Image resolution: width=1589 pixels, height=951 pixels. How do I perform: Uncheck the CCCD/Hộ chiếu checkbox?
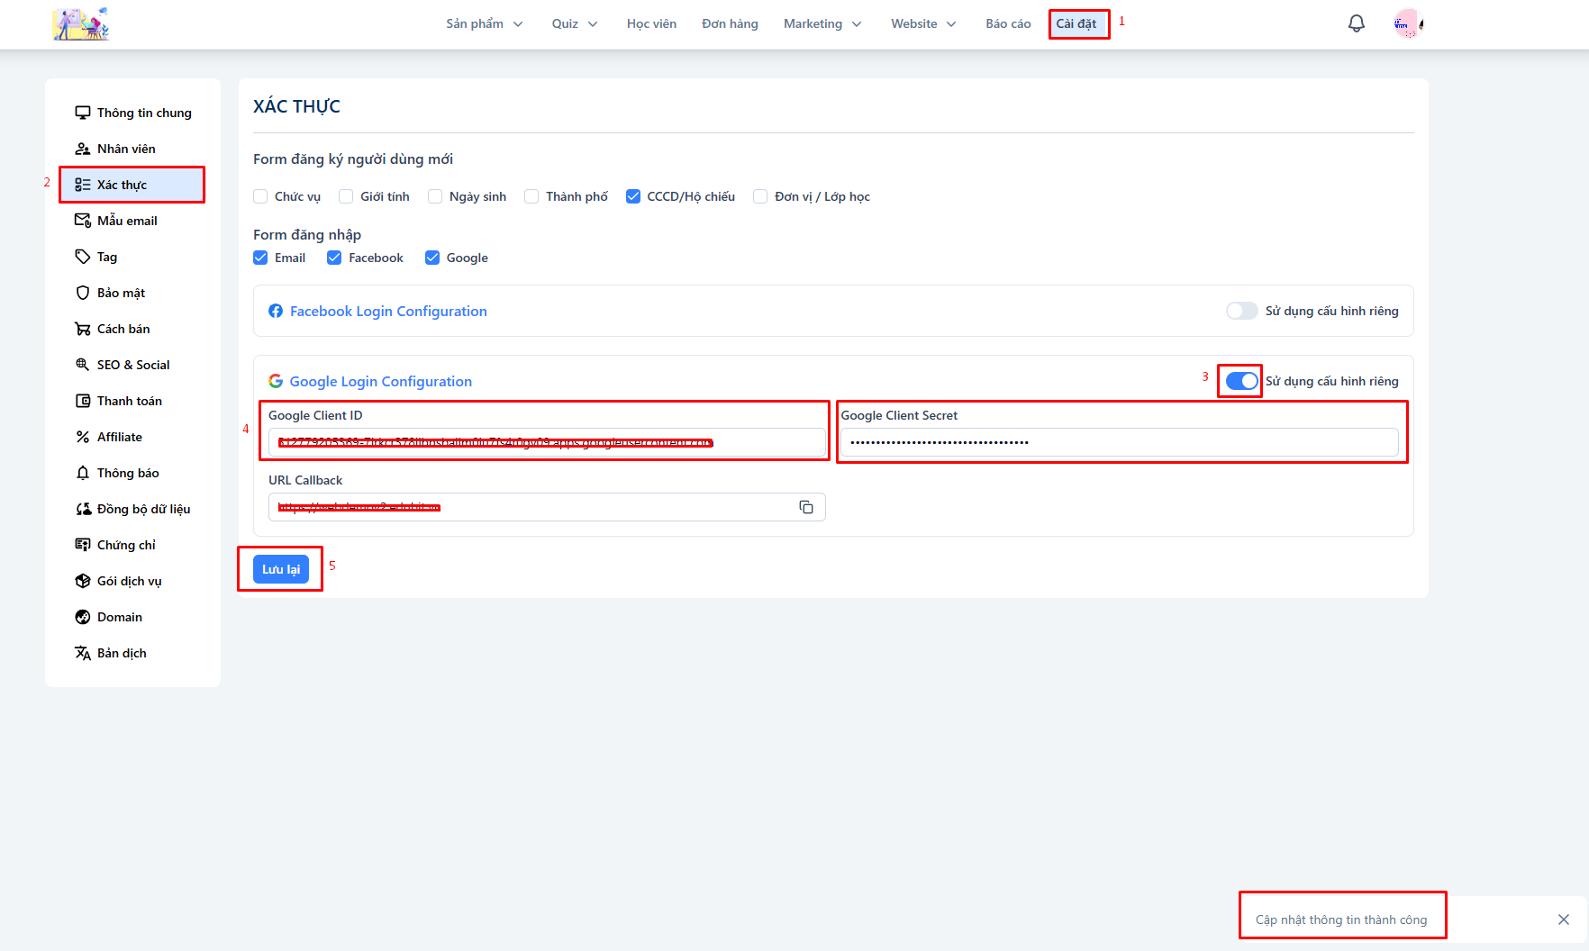pyautogui.click(x=633, y=196)
